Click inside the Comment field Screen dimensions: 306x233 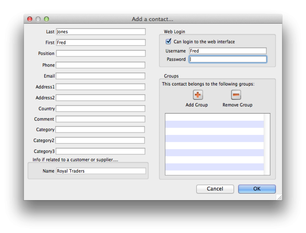(x=100, y=119)
